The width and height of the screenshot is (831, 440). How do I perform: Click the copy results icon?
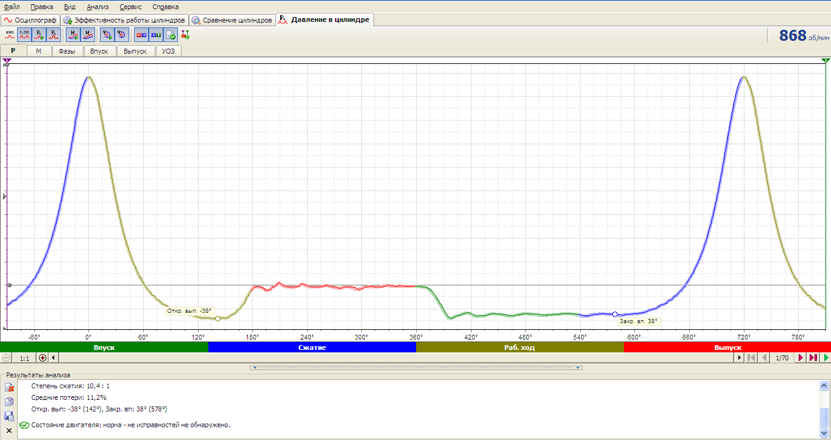9,402
